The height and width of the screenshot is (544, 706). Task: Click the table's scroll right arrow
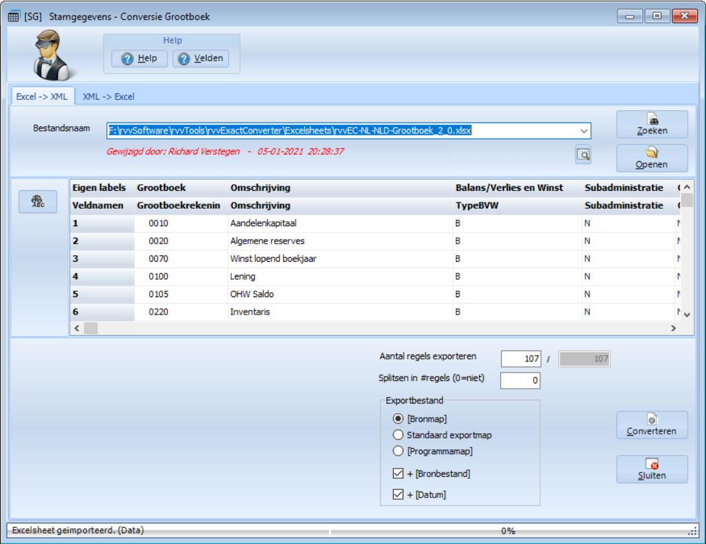674,328
